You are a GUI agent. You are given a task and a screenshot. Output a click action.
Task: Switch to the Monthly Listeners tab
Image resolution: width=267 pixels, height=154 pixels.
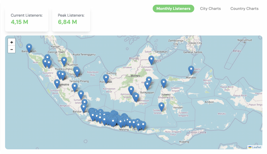[x=174, y=8]
